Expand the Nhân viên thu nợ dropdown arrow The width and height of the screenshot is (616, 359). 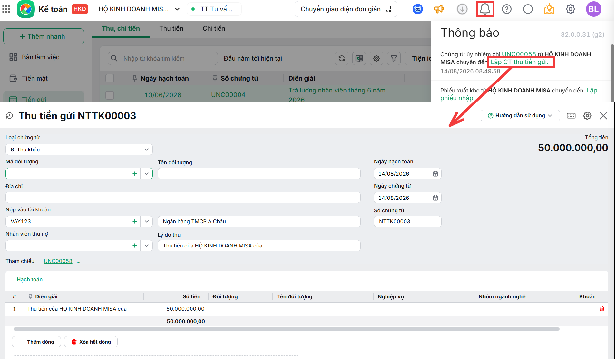pos(147,246)
